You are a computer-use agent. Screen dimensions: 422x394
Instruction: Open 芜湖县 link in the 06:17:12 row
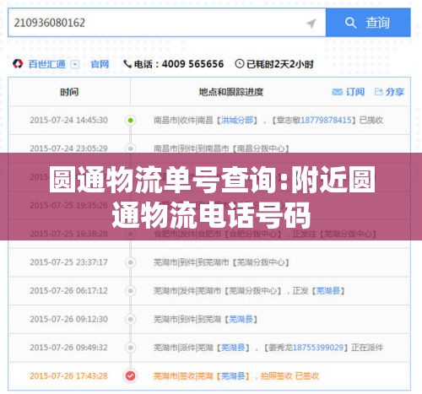click(x=328, y=290)
